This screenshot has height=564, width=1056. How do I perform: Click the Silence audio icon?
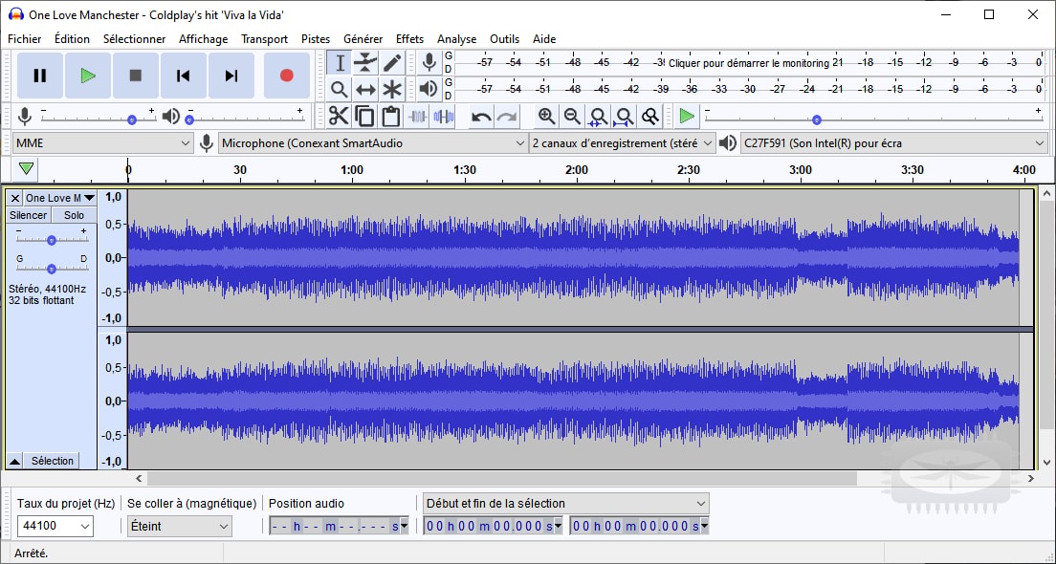[444, 116]
